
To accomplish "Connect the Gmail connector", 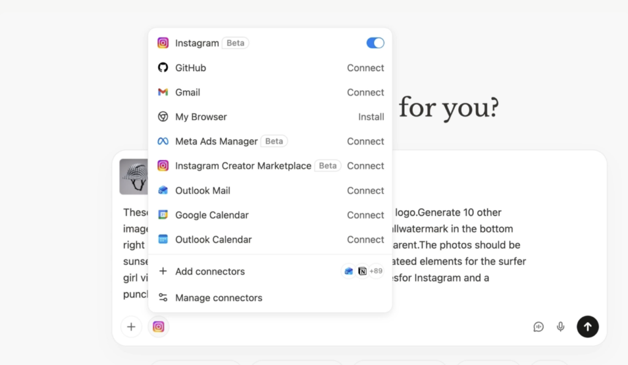I will pyautogui.click(x=366, y=92).
